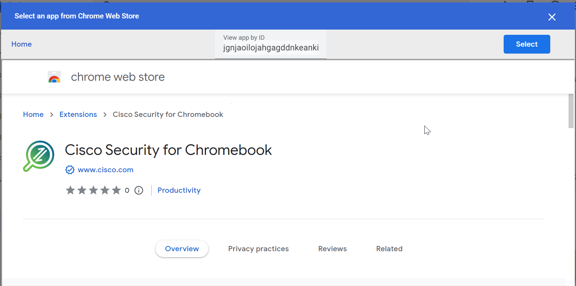Switch to the Privacy practices tab
This screenshot has height=286, width=576.
[x=258, y=249]
